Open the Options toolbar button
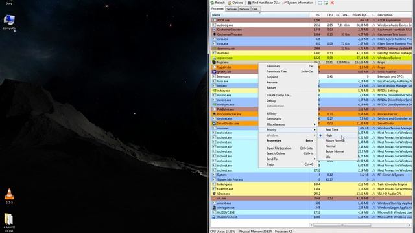This screenshot has width=415, height=233. pos(235,3)
